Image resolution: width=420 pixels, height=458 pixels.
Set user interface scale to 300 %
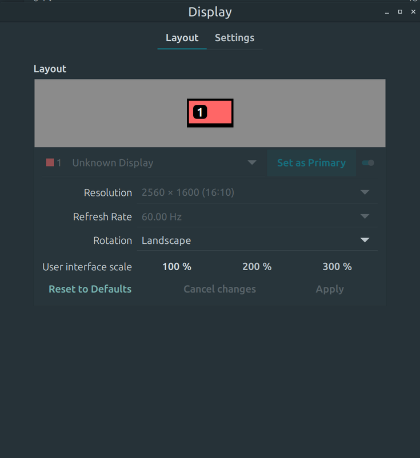(337, 266)
